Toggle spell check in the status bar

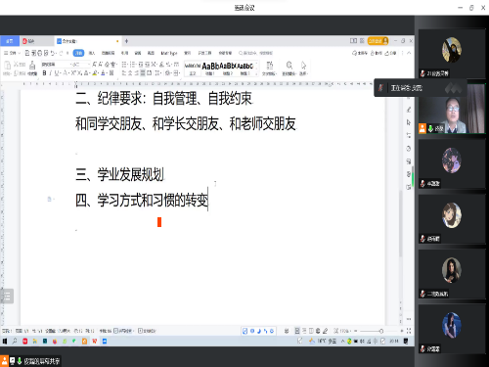[124, 331]
